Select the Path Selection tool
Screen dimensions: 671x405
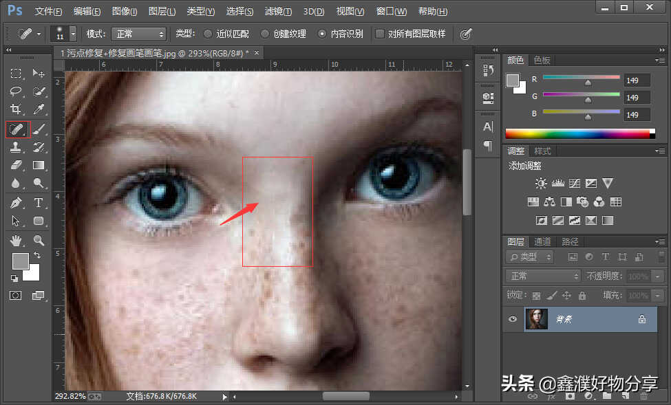(16, 221)
